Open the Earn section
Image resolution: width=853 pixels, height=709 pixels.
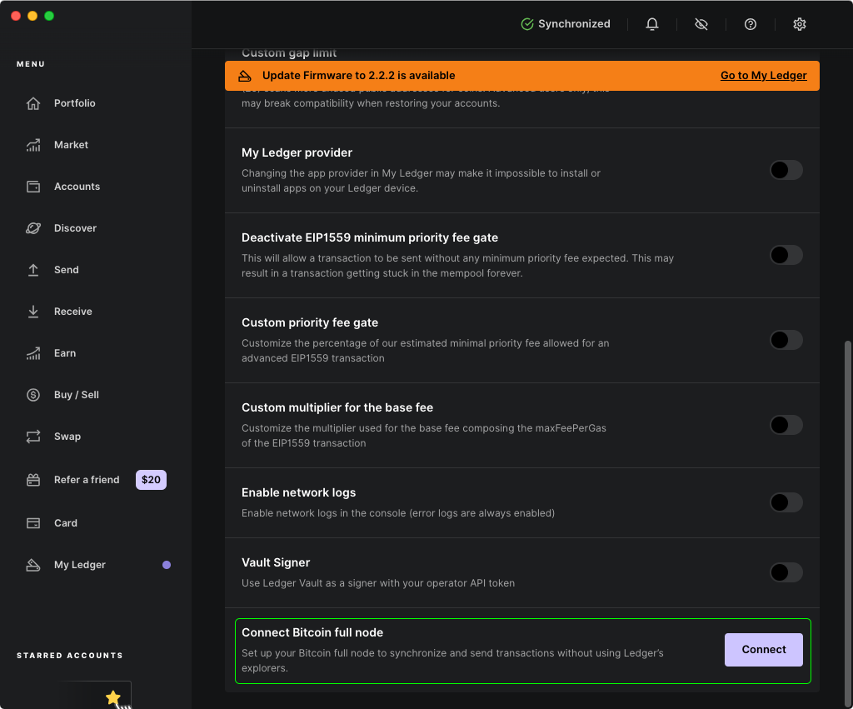(x=65, y=353)
